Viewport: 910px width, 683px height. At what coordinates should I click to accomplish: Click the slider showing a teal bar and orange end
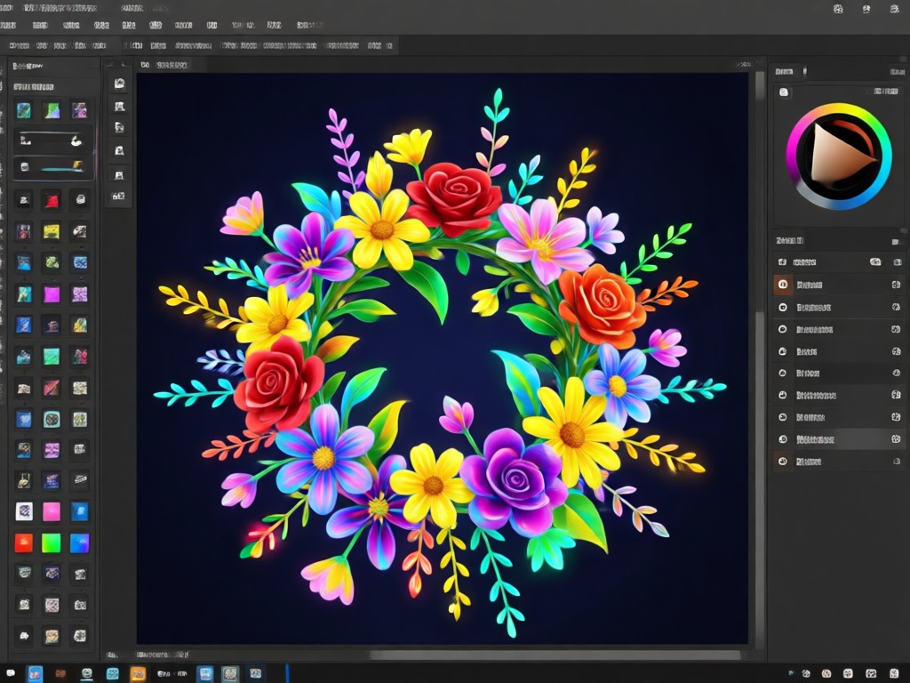52,167
